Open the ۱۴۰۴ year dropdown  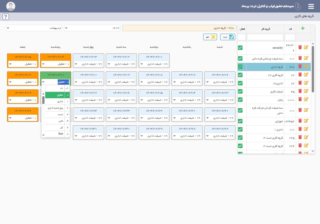pyautogui.click(x=92, y=28)
